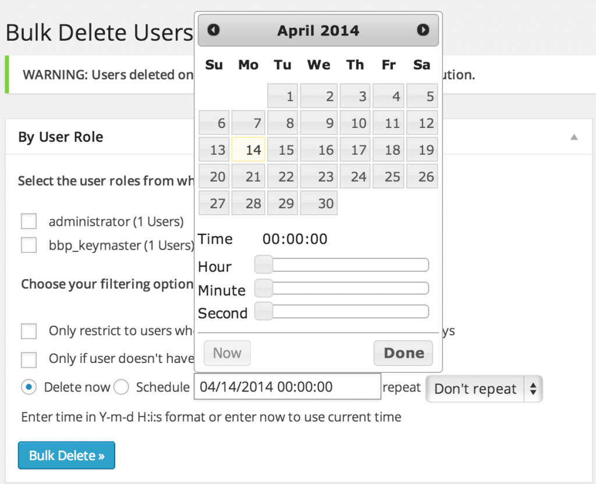596x484 pixels.
Task: Check the administrator (1 Users) checkbox
Action: coord(29,221)
